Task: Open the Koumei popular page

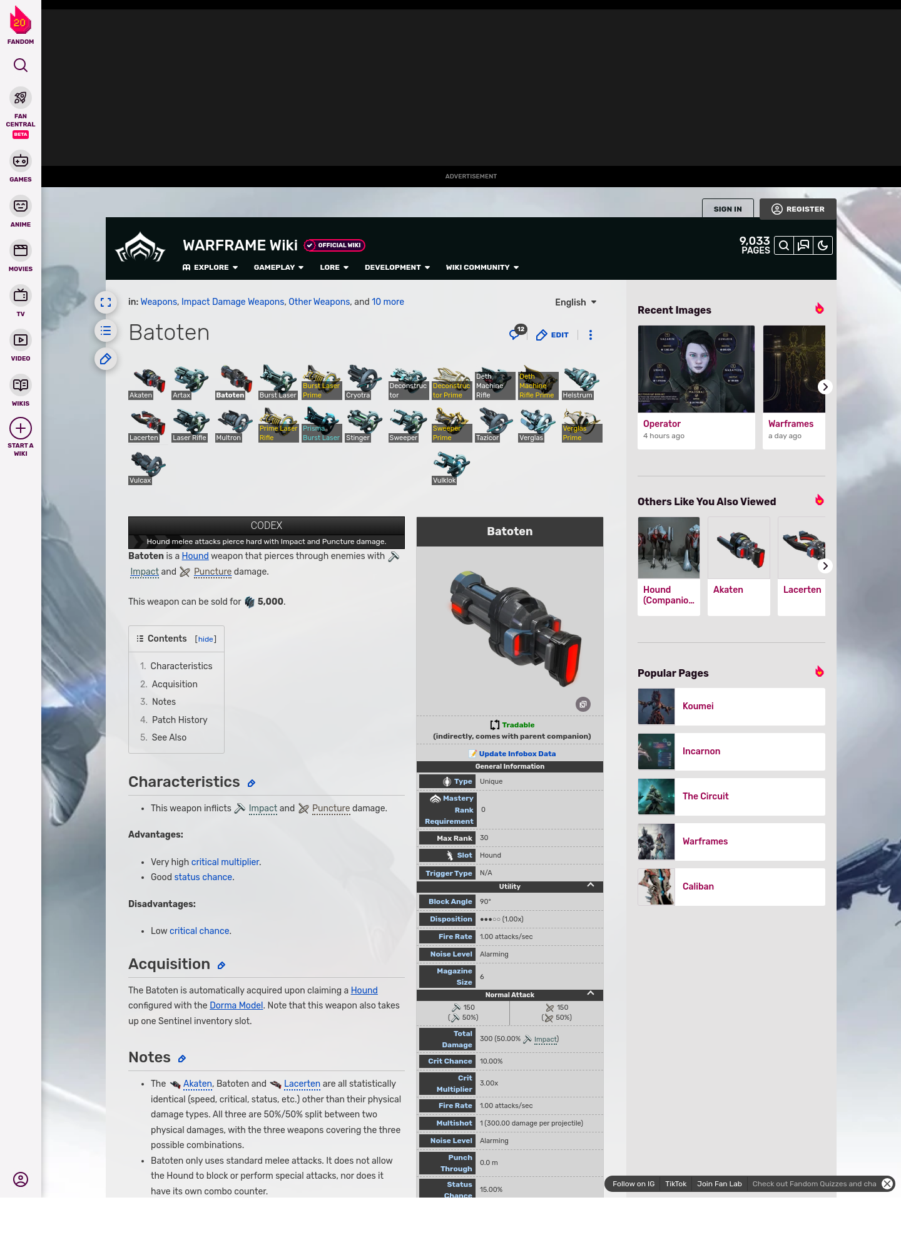Action: pyautogui.click(x=731, y=707)
